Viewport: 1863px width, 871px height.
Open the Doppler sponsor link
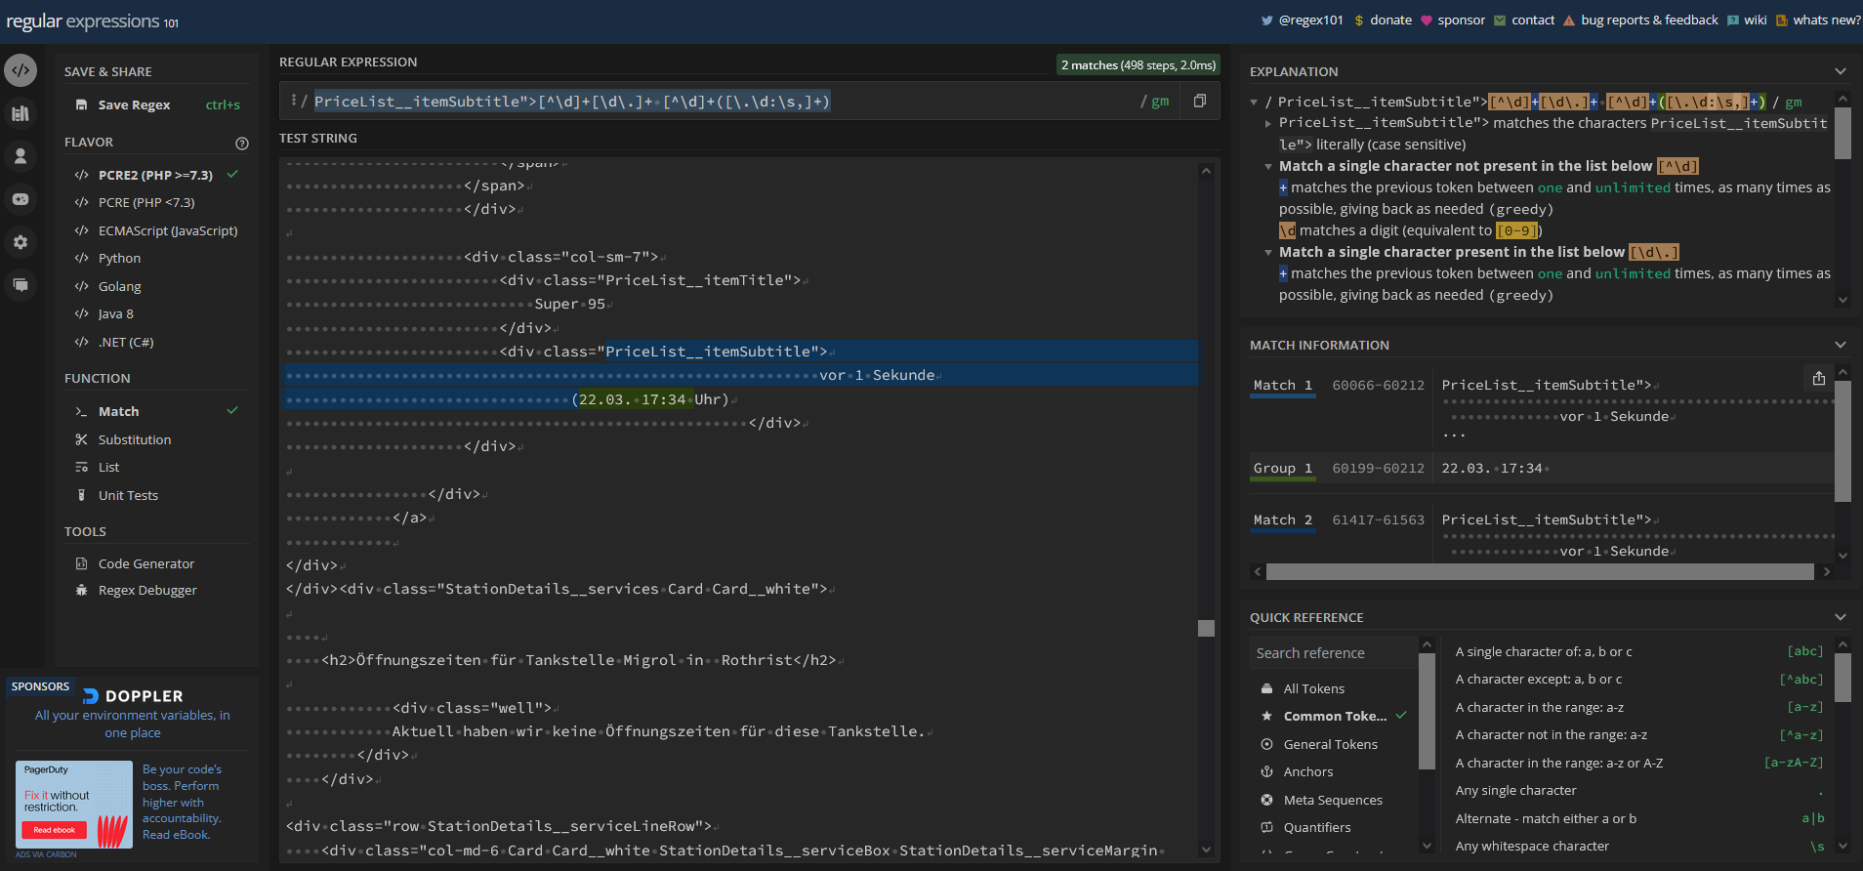(x=133, y=714)
